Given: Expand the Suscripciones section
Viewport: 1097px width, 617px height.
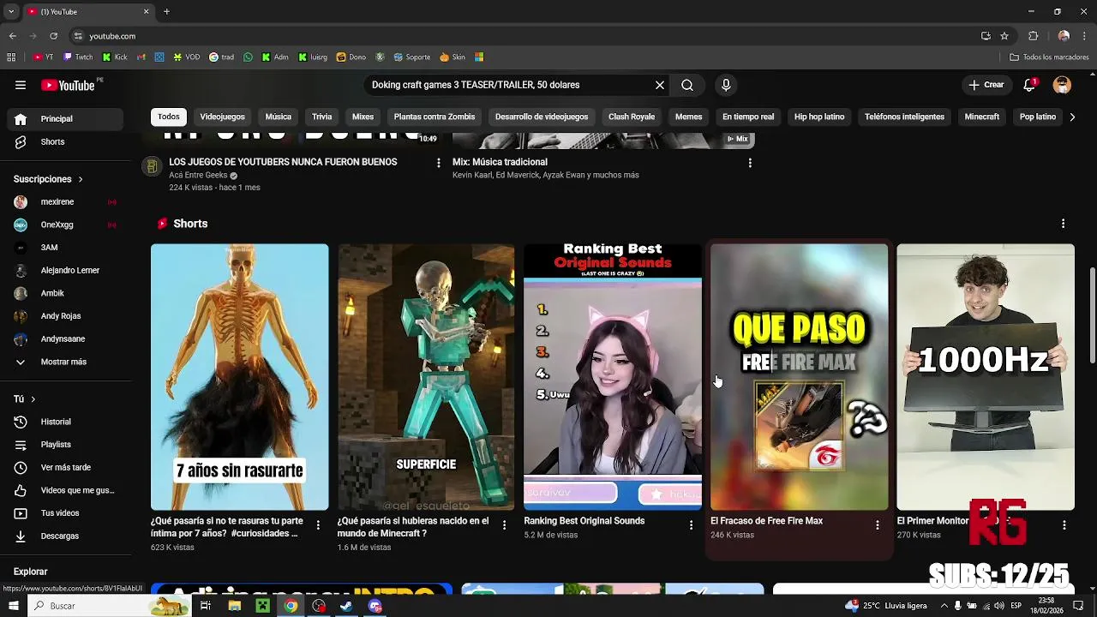Looking at the screenshot, I should point(48,179).
